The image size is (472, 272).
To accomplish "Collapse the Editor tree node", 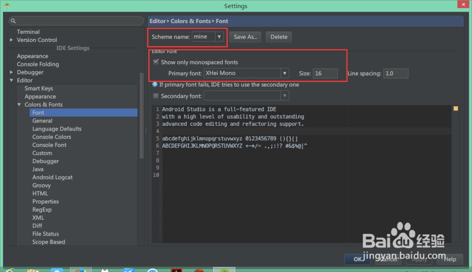I will point(11,80).
